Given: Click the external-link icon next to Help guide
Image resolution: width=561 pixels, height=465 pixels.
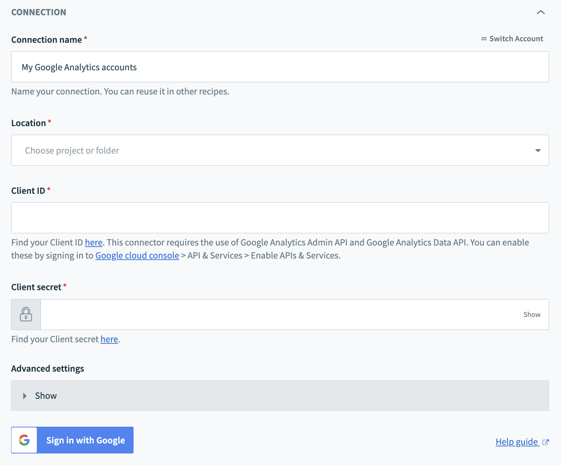Looking at the screenshot, I should pos(546,442).
